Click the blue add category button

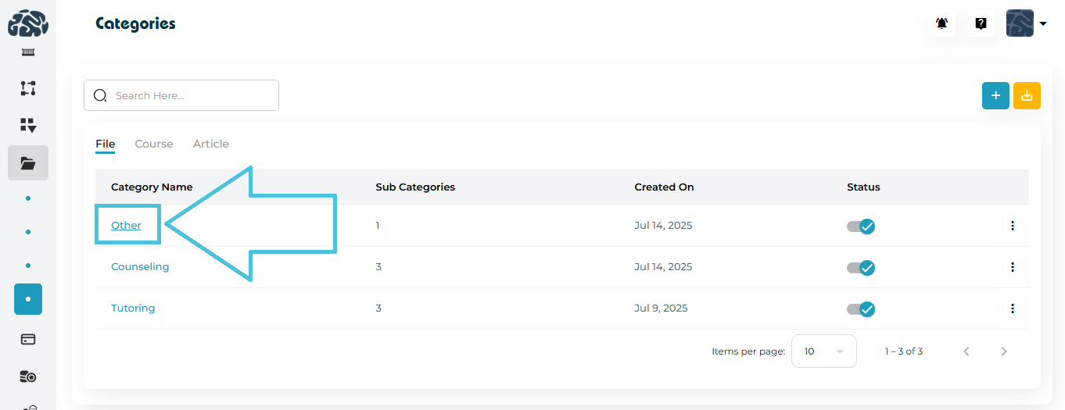(x=995, y=95)
